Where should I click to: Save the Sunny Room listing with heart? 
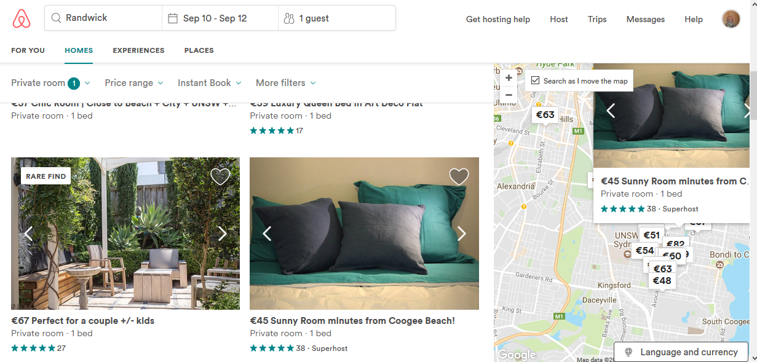tap(459, 176)
